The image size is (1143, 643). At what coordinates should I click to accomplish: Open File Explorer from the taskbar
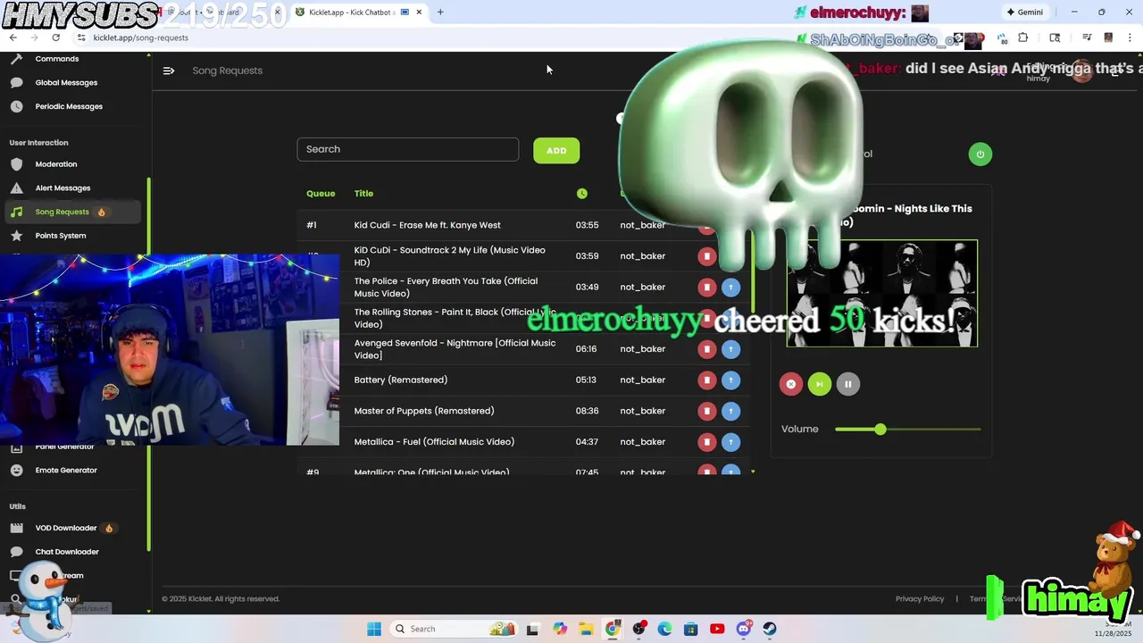coord(587,629)
